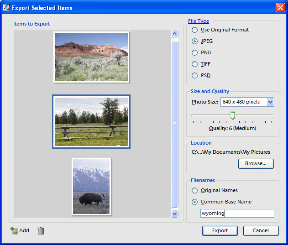Click the Quality slider handle
Screen dimensions: 288x245
click(232, 115)
